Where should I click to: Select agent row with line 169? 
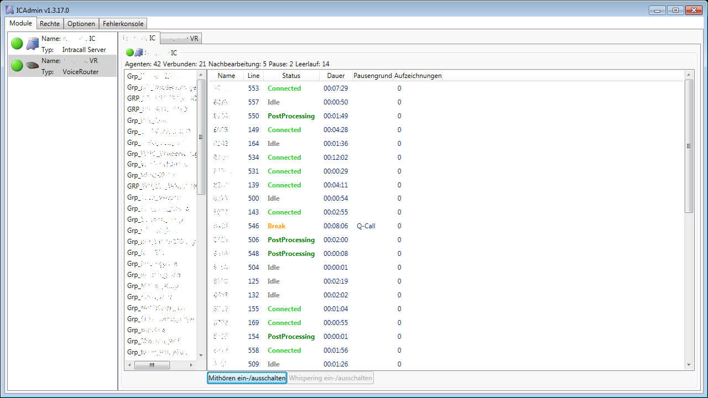446,323
